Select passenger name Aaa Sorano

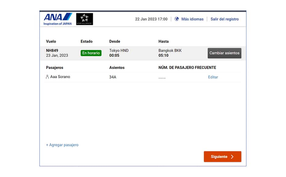point(60,77)
